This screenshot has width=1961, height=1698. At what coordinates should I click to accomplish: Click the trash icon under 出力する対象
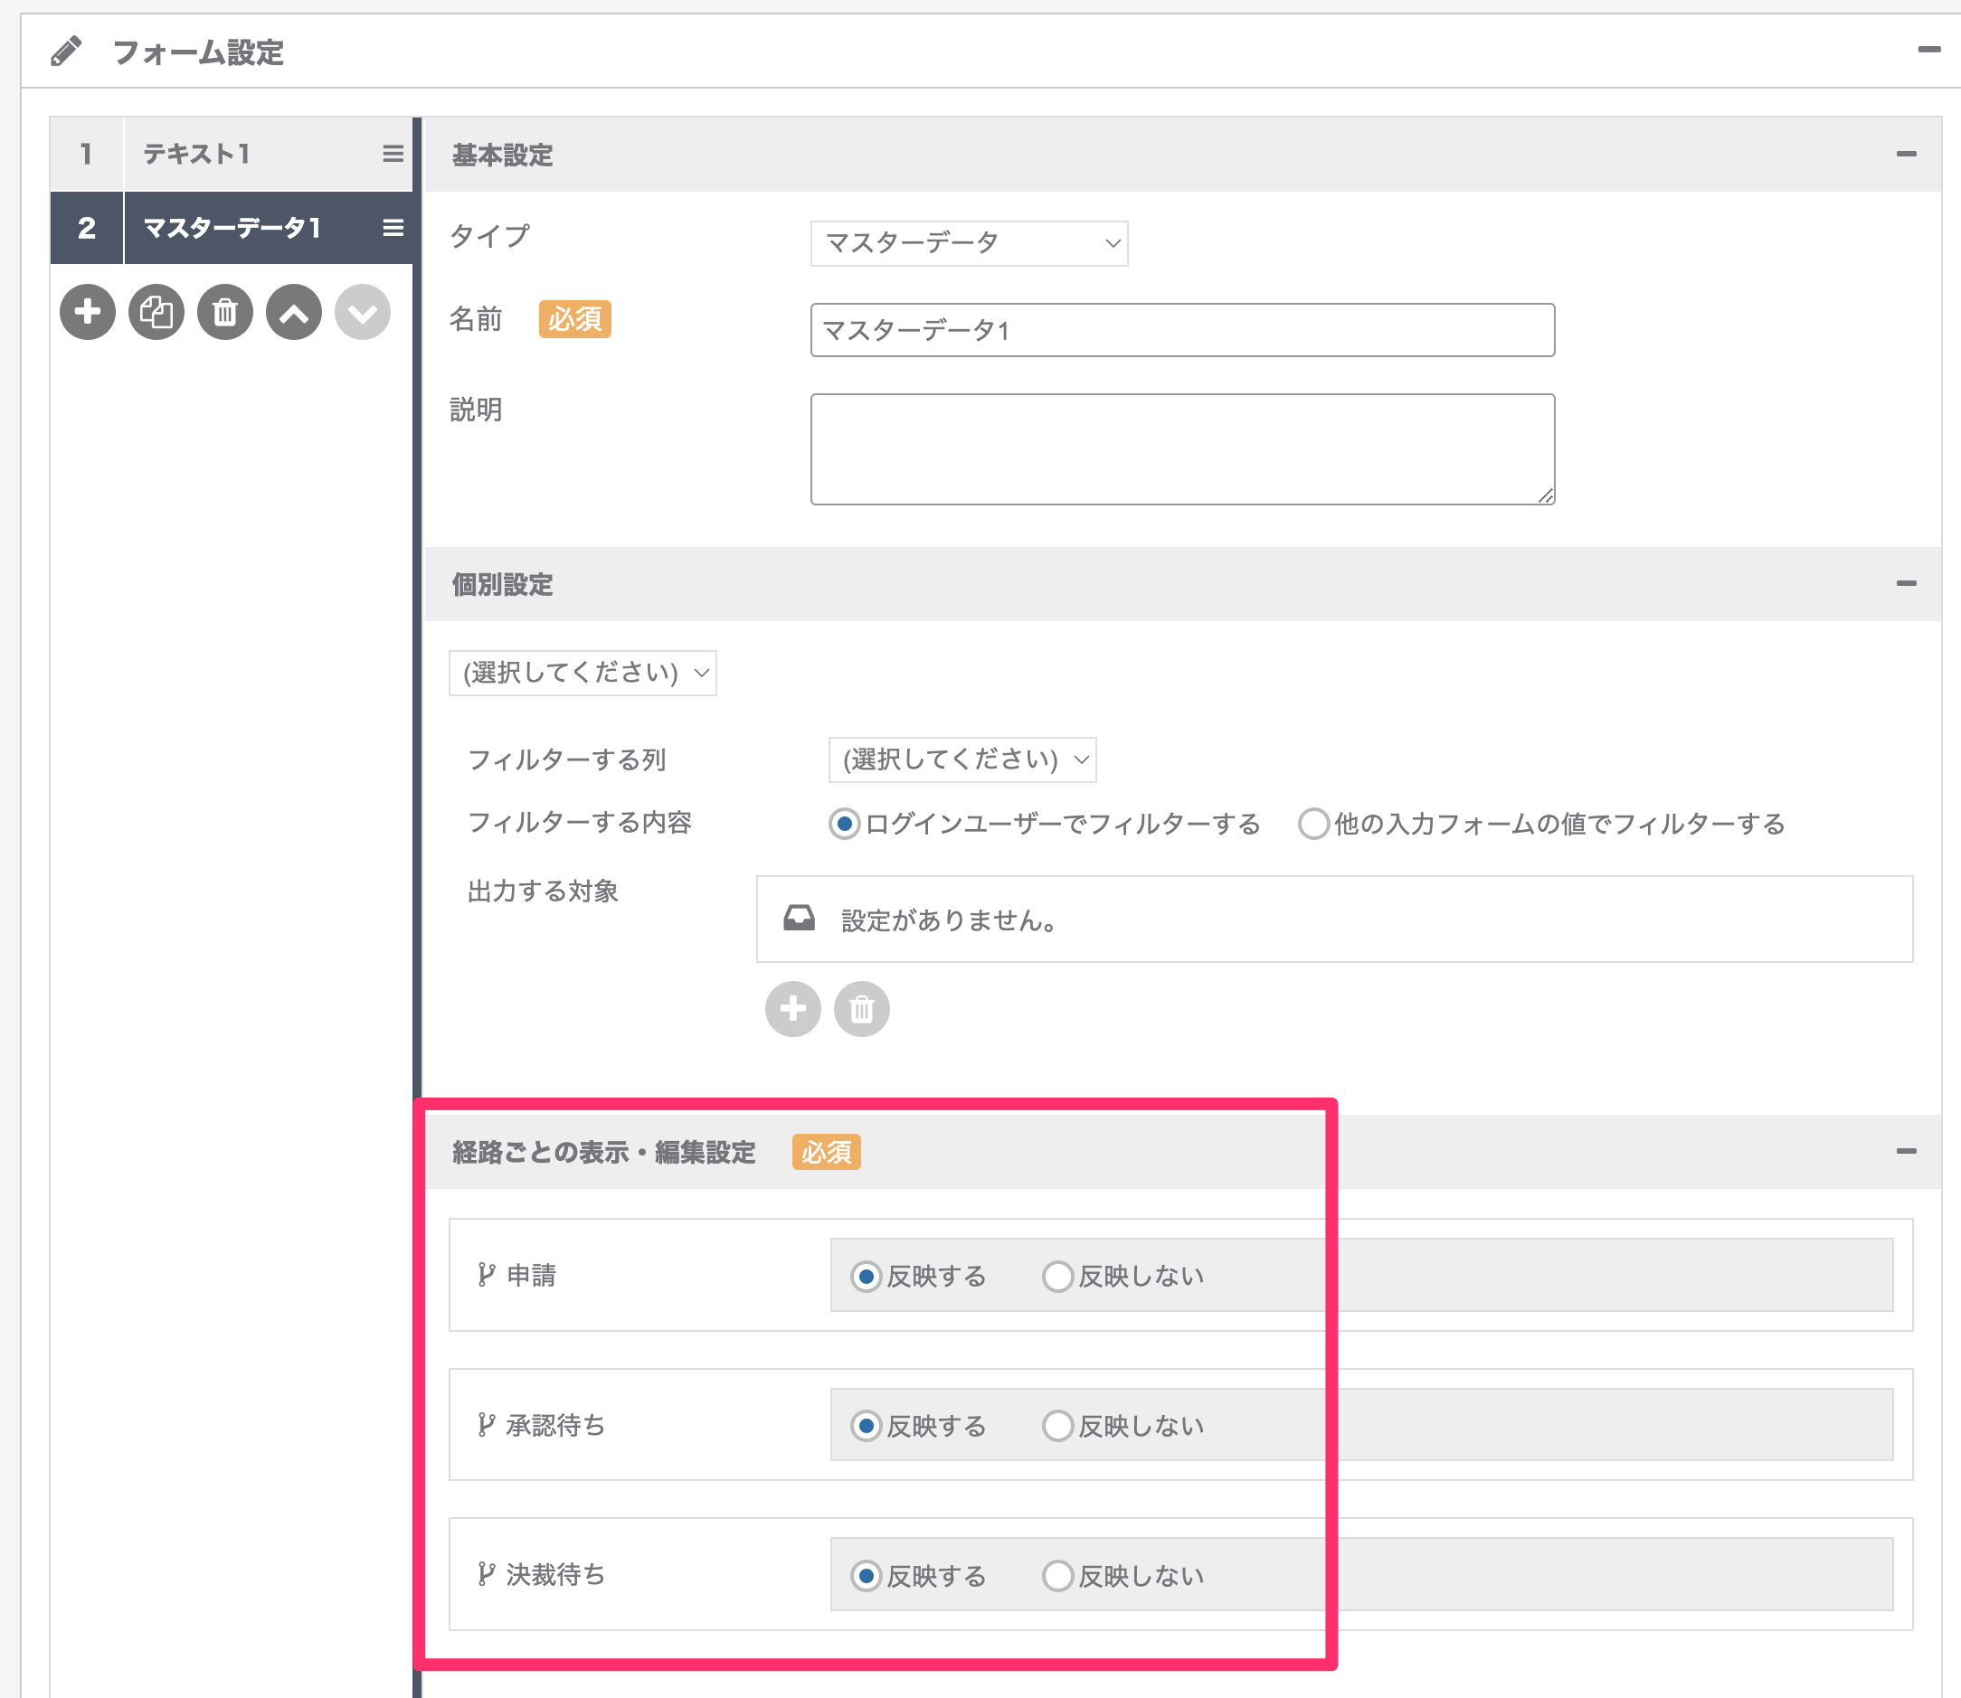861,1008
